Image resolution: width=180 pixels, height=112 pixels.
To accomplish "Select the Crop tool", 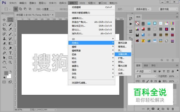I will point(4,29).
